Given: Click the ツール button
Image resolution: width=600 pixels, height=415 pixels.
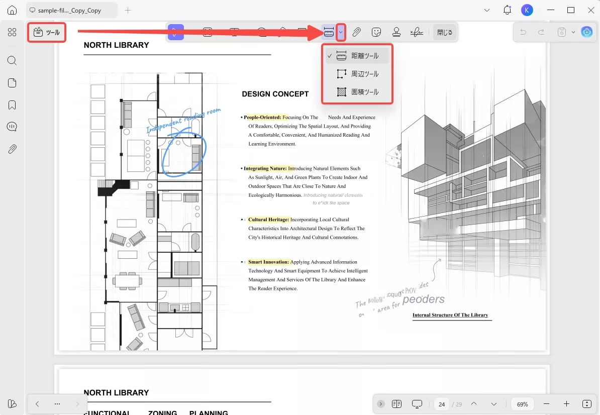Looking at the screenshot, I should (x=46, y=33).
